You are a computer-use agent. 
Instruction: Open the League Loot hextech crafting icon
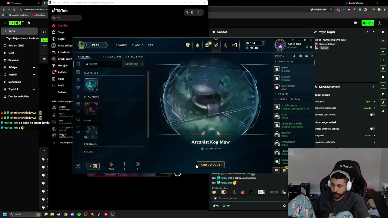click(216, 45)
